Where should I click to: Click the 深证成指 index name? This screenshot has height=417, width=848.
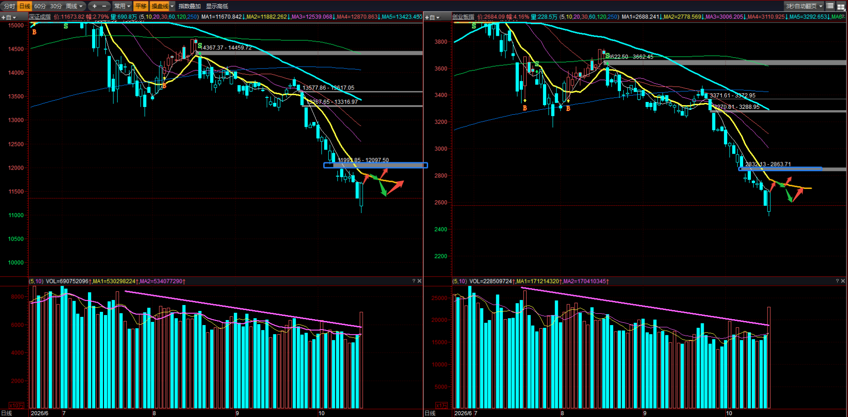[x=40, y=17]
